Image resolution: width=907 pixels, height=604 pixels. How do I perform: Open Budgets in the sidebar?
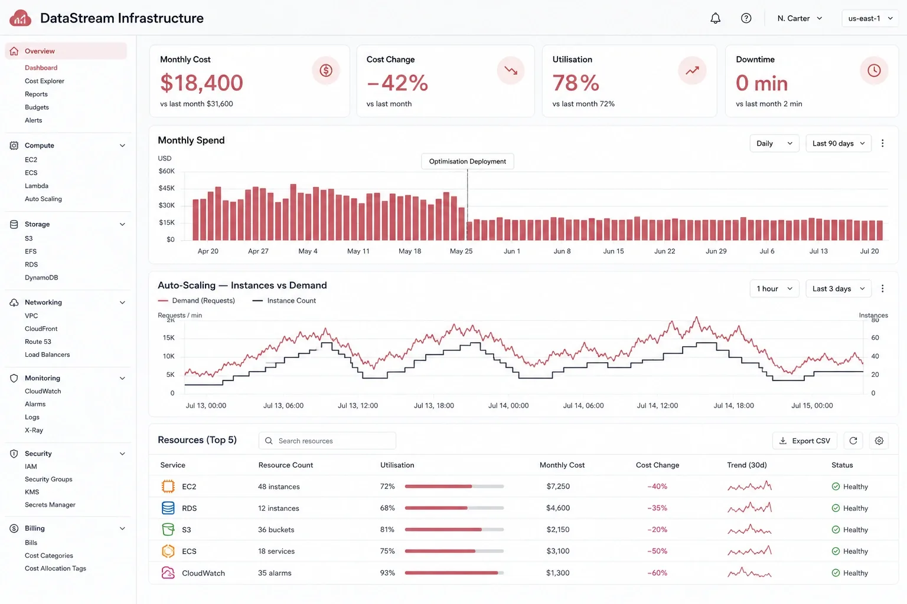pyautogui.click(x=37, y=107)
